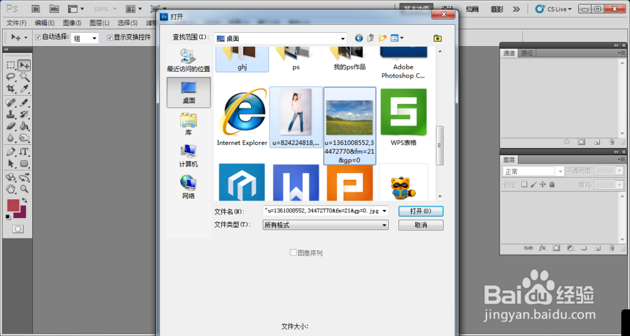Select the 3D Camera Orbit tool

tap(24, 177)
